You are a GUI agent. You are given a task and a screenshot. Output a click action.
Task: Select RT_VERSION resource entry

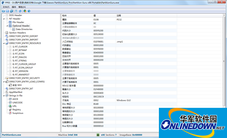20,71
